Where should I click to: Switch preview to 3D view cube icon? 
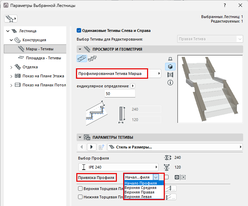click(170, 67)
